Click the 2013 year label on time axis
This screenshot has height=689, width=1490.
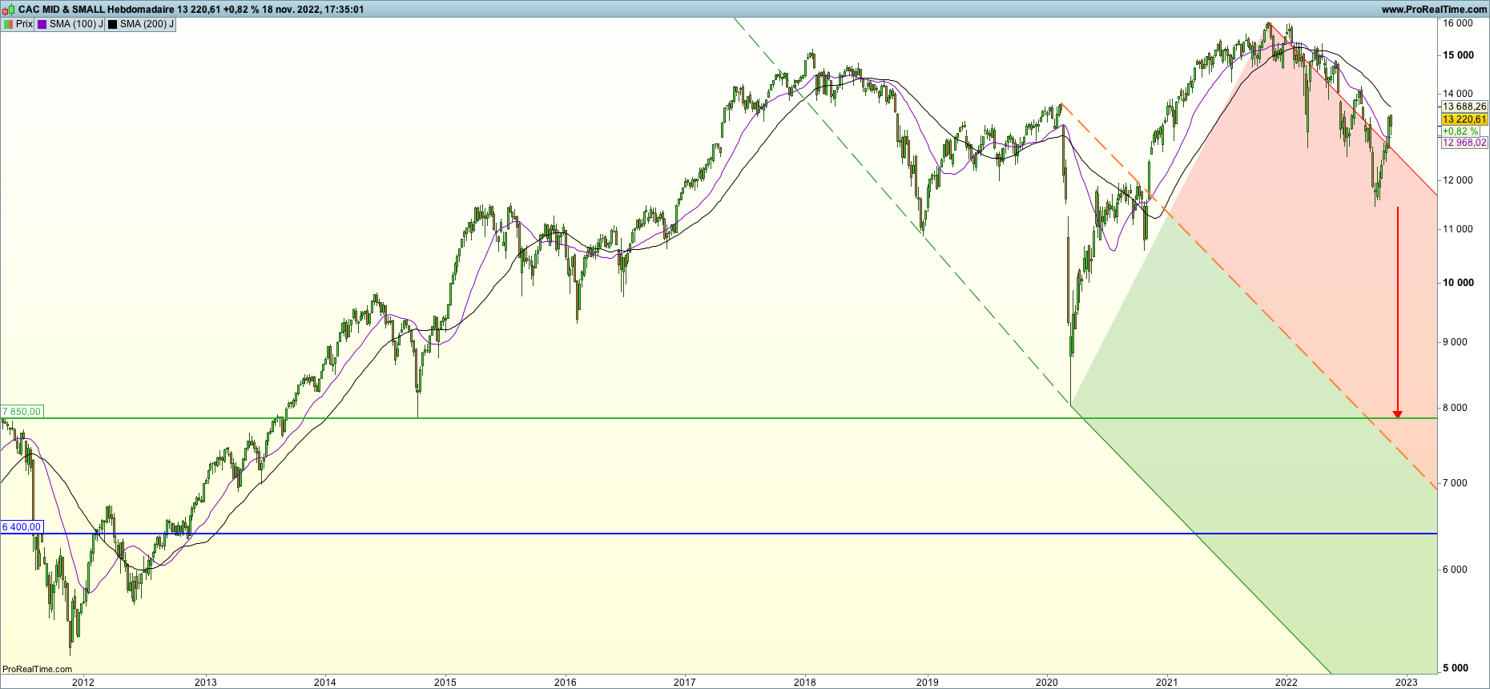(x=206, y=683)
